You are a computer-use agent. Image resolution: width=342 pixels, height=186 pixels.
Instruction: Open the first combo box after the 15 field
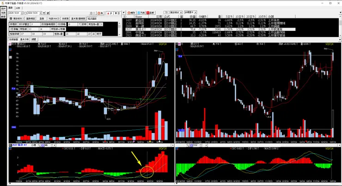[x=176, y=12]
